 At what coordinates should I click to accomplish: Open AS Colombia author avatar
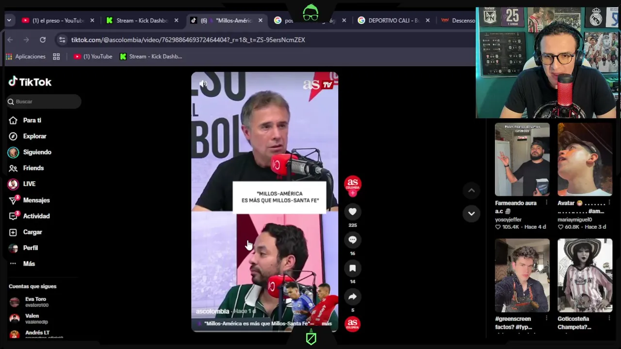pos(353,184)
